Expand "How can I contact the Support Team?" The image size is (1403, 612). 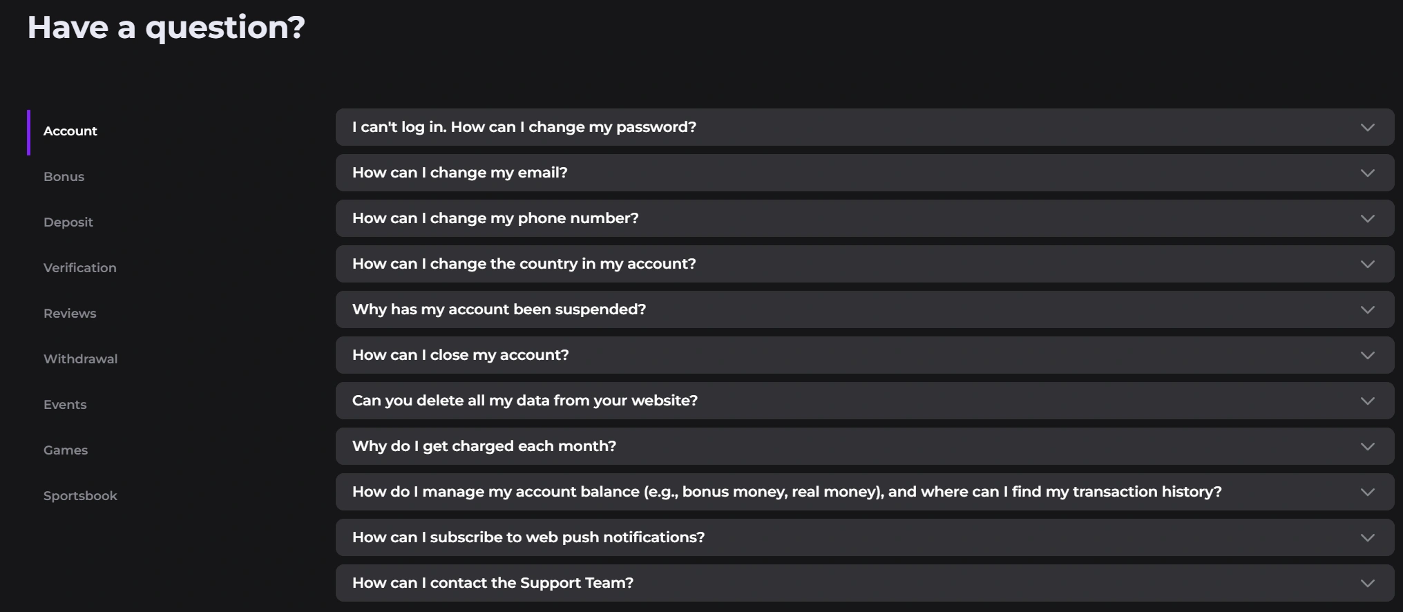click(x=864, y=582)
